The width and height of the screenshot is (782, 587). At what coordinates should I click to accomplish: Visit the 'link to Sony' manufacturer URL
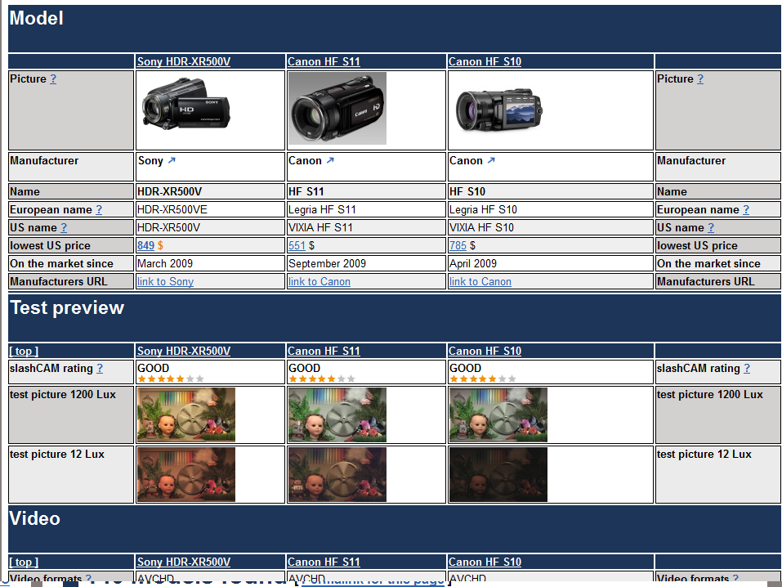(x=165, y=281)
